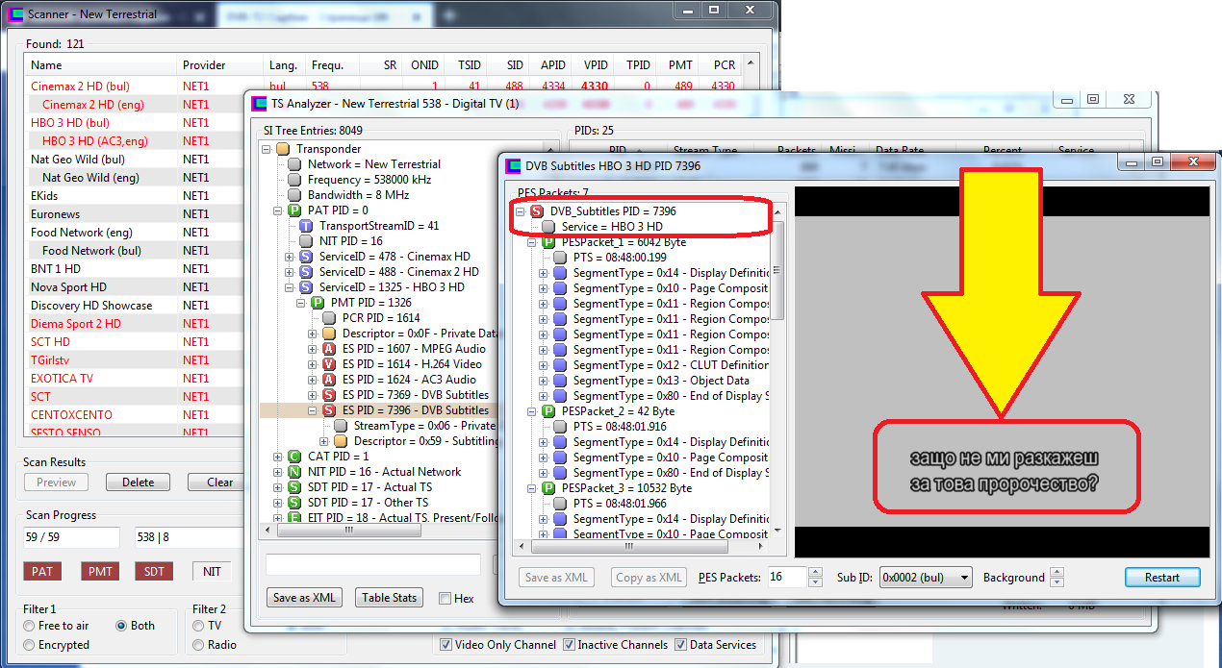Click S icon of ServiceID = 488 Cinemax 2 HD

click(x=306, y=272)
